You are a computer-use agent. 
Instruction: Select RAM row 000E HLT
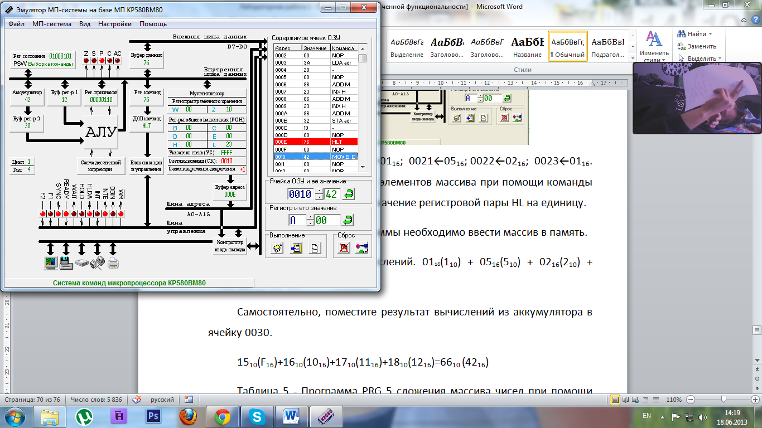315,142
